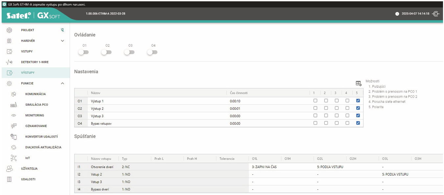444x195 pixels.
Task: Select the Simulácia PCO icon
Action: click(x=13, y=105)
